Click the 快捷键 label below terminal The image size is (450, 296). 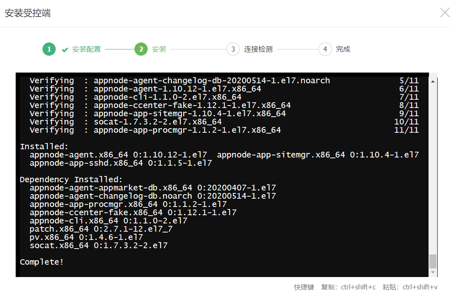[x=304, y=287]
